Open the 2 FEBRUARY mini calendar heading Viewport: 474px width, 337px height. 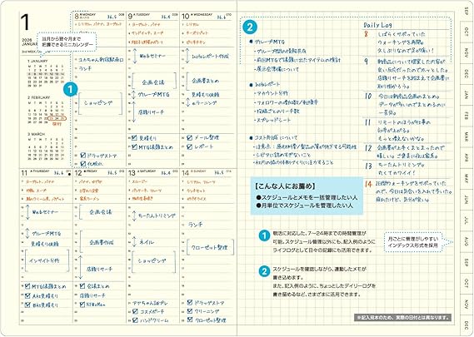(x=38, y=97)
